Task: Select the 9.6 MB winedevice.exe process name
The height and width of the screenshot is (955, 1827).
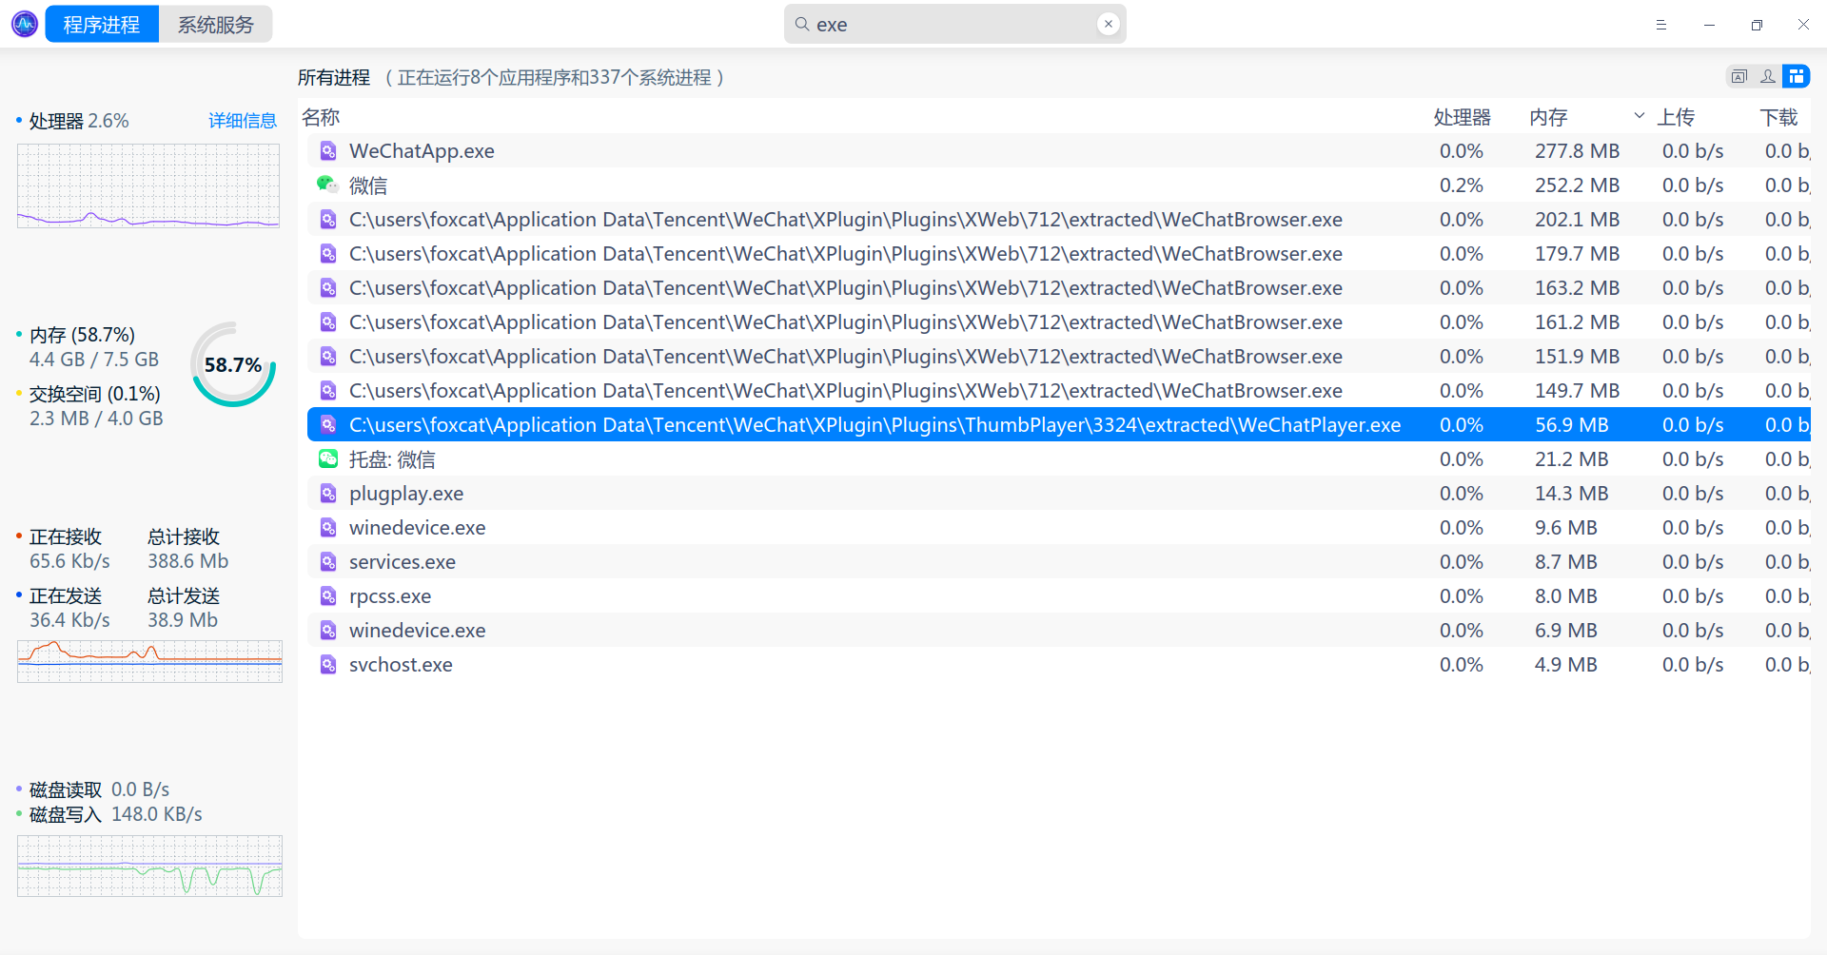Action: [x=417, y=527]
